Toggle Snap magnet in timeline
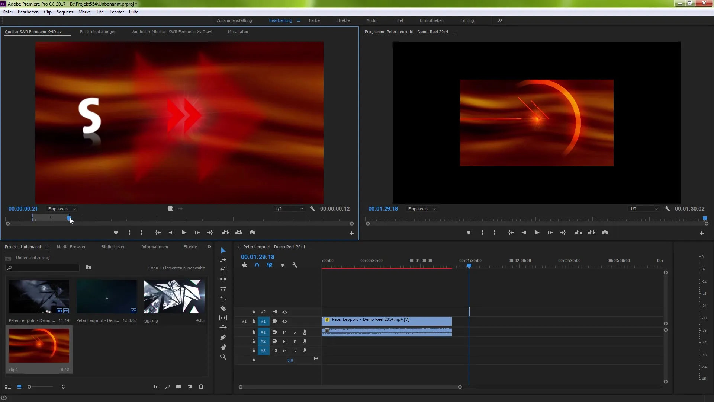The width and height of the screenshot is (714, 402). coord(257,265)
